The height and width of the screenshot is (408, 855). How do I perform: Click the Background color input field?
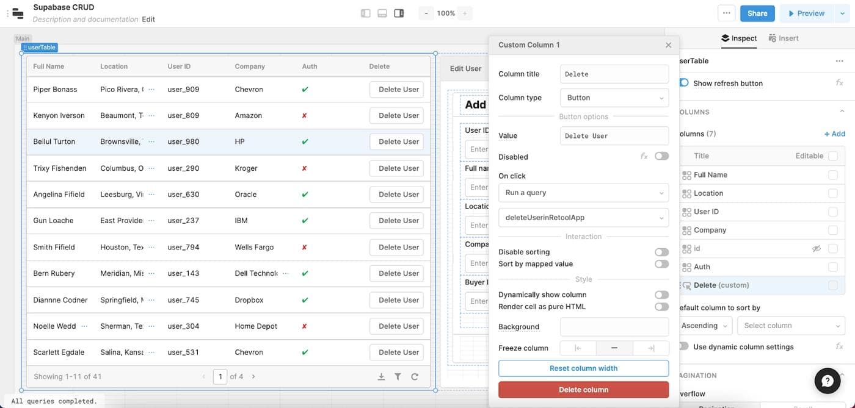[x=614, y=327]
